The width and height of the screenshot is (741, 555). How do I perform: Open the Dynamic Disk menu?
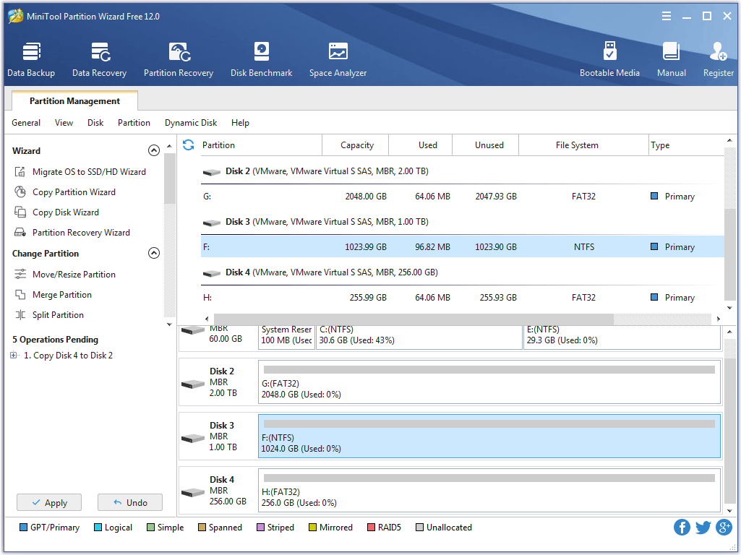[191, 123]
